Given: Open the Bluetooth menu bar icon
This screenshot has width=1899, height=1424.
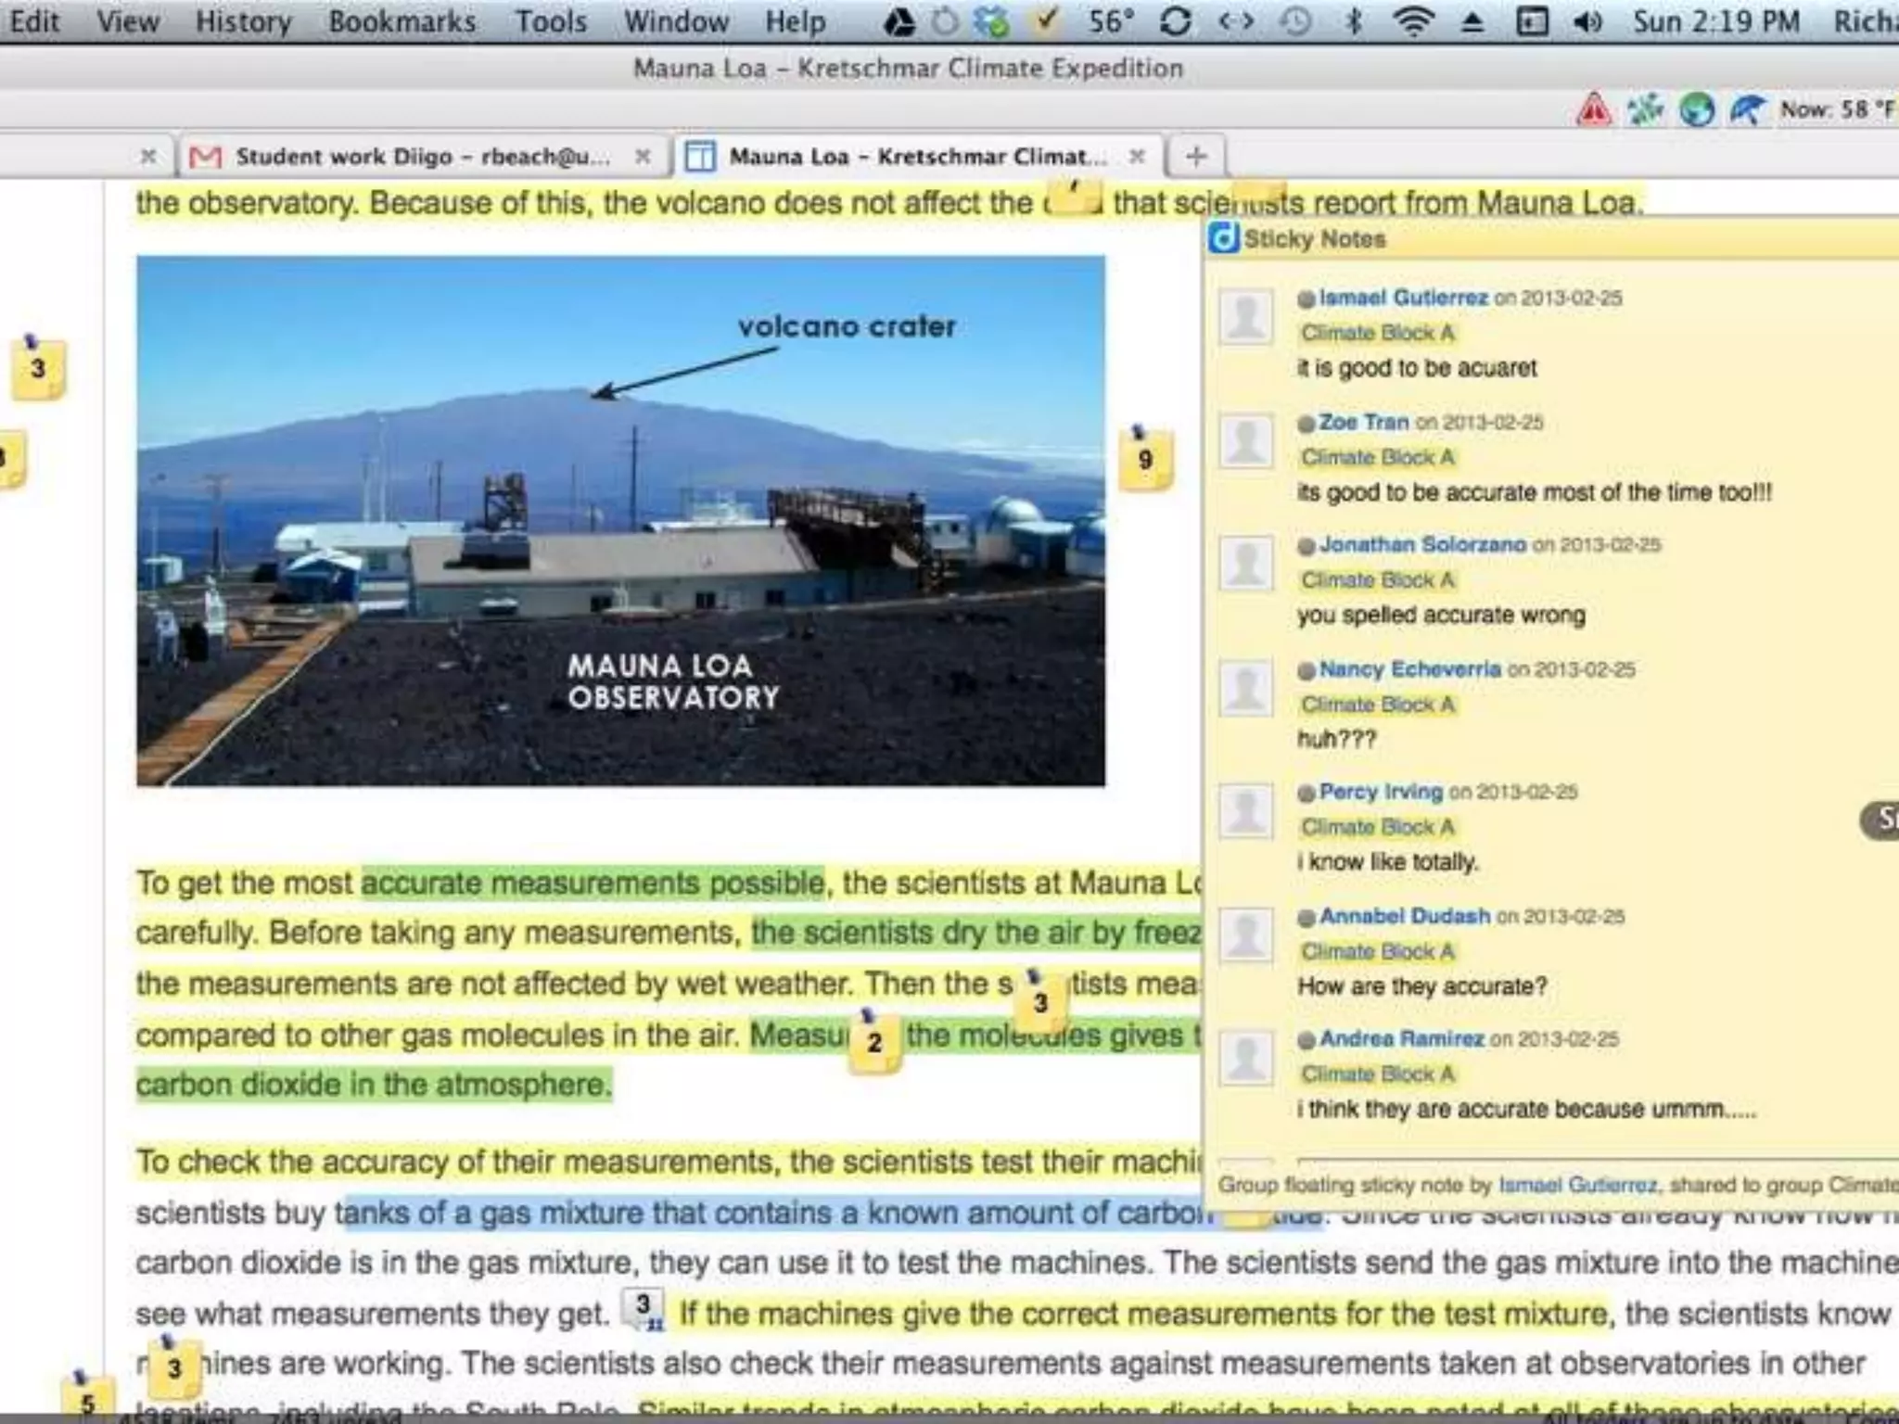Looking at the screenshot, I should click(1354, 21).
